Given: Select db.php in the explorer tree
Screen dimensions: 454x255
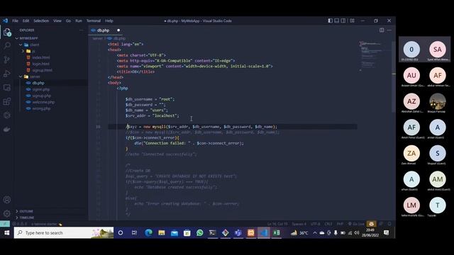Looking at the screenshot, I should coord(38,83).
